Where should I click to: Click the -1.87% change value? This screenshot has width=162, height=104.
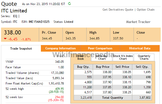click(x=26, y=39)
